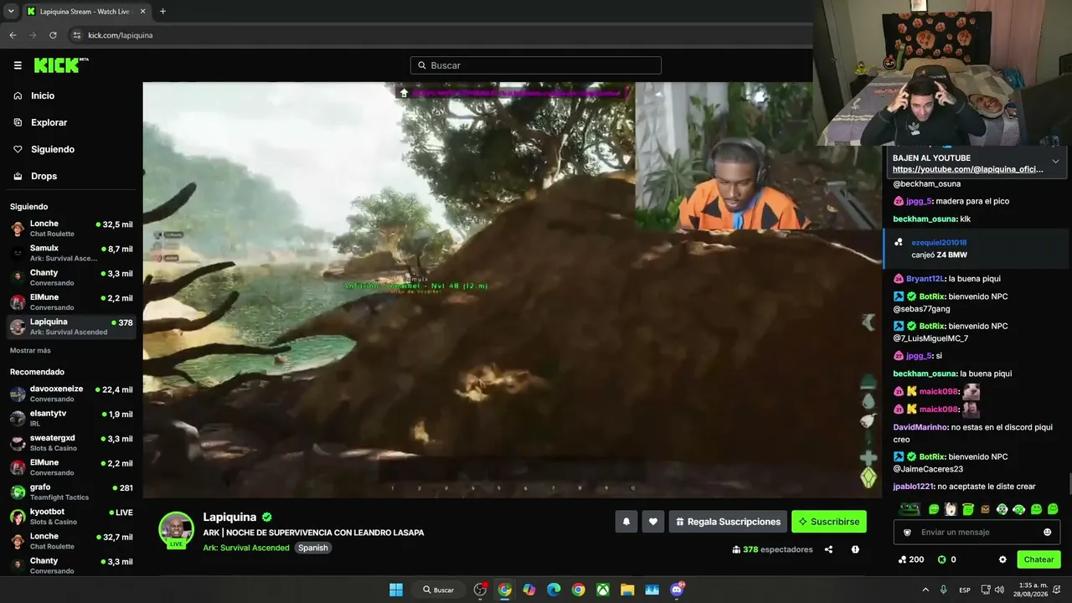The width and height of the screenshot is (1072, 603).
Task: Collapse the pinned message chevron
Action: click(x=1055, y=162)
